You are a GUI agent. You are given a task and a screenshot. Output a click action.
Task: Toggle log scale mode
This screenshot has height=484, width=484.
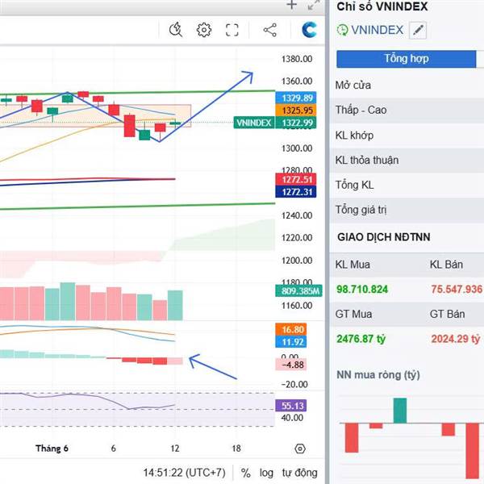266,473
